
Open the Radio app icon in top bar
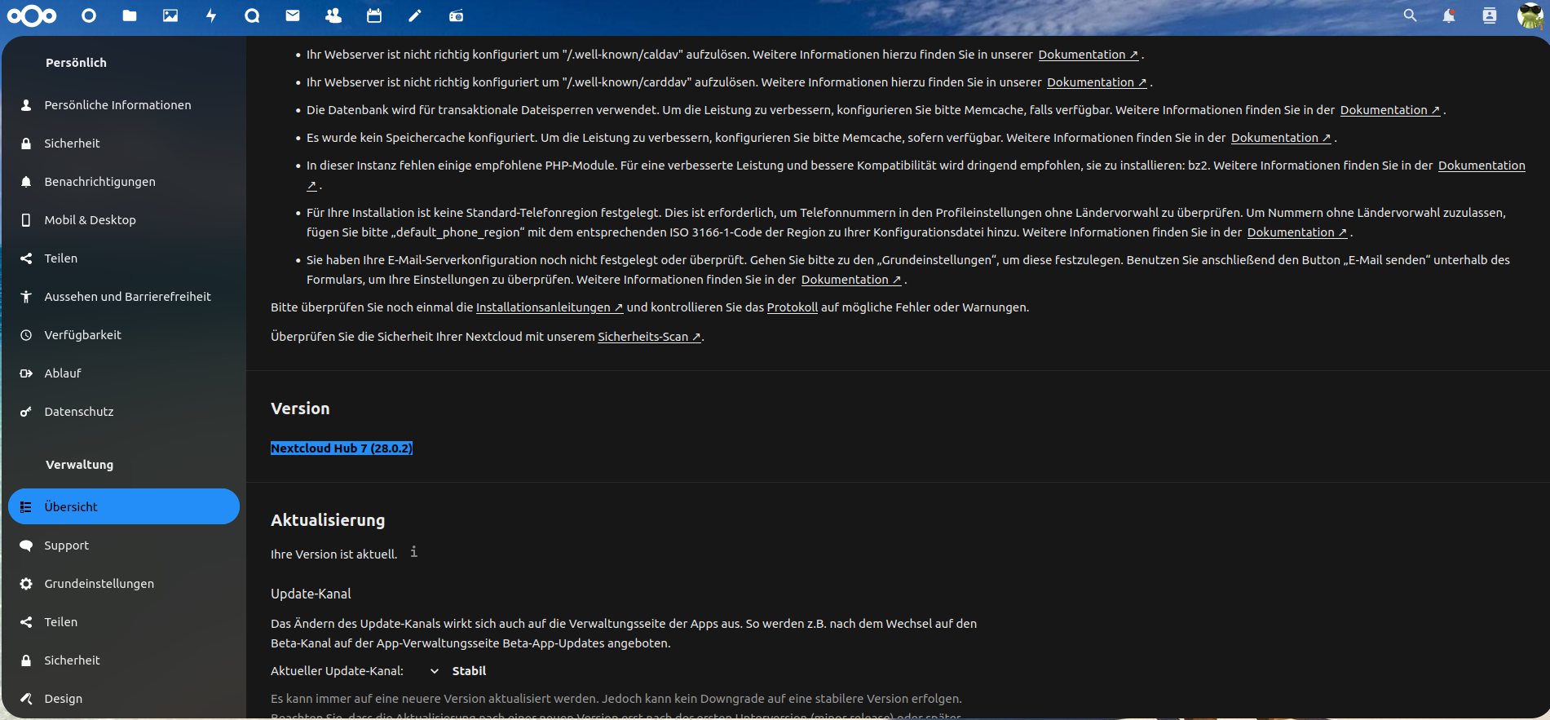(x=456, y=15)
